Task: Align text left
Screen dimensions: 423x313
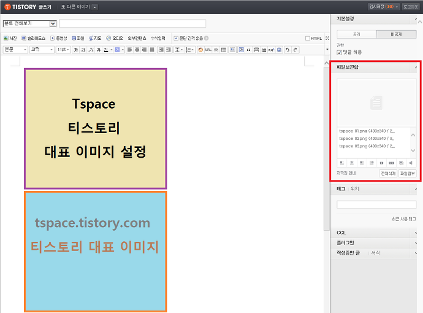Action: 130,50
